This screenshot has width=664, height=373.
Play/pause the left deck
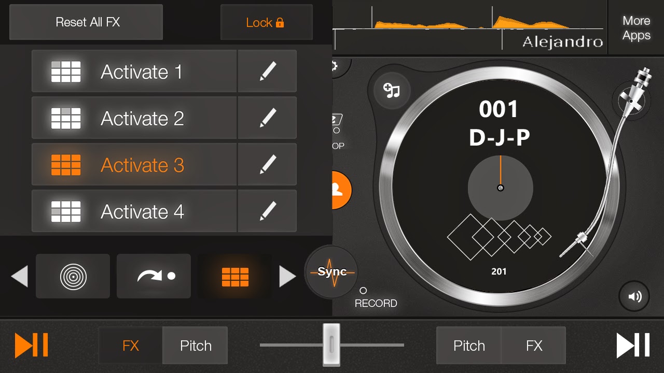(x=32, y=346)
